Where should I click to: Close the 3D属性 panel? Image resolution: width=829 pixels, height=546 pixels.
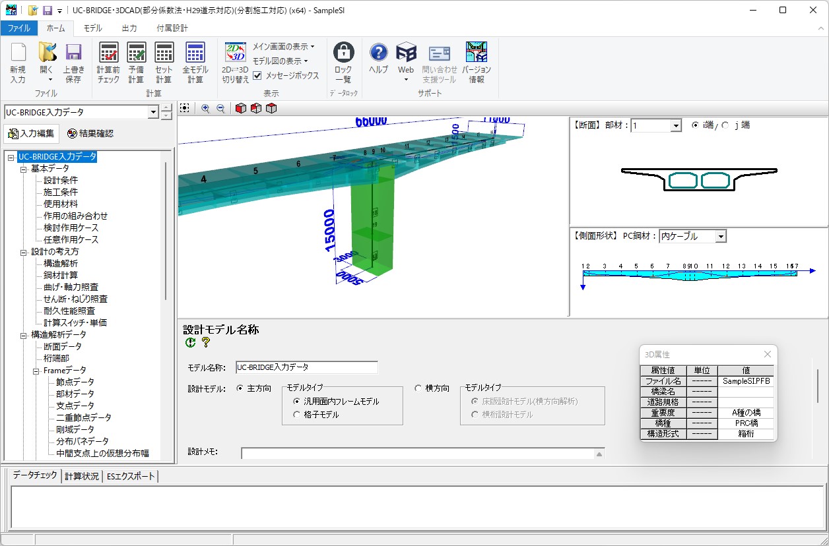point(768,354)
